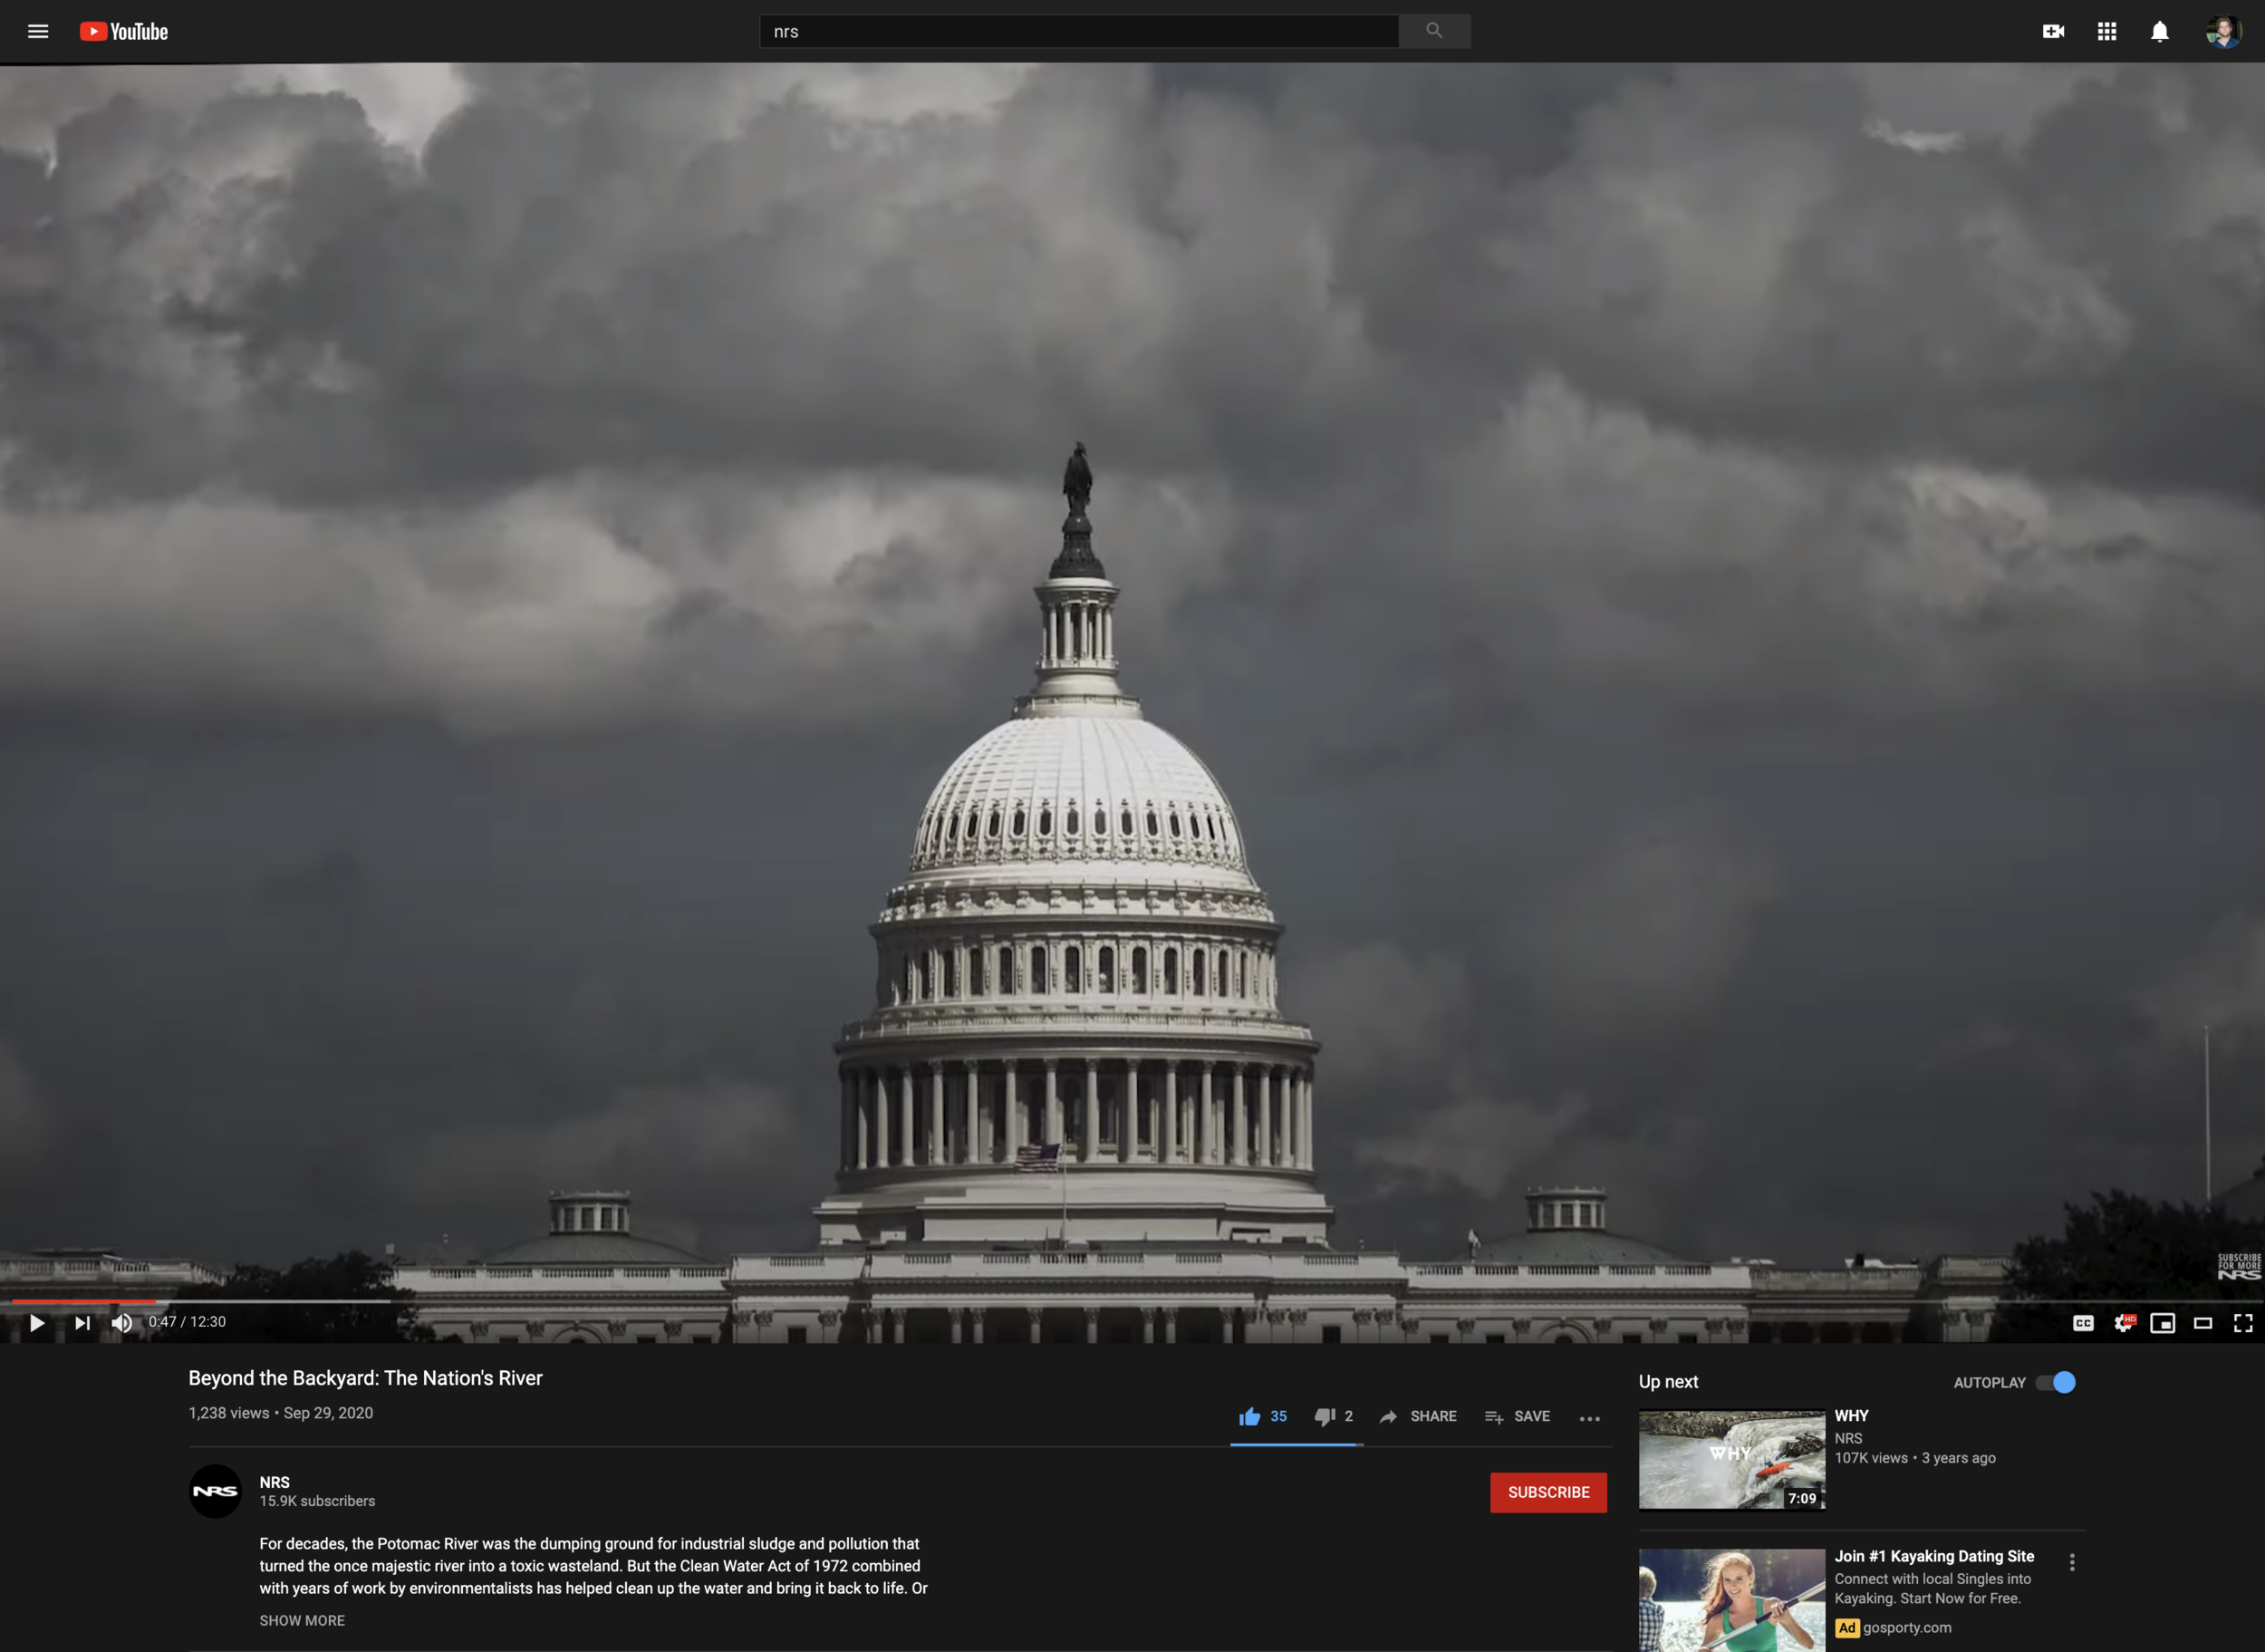Image resolution: width=2265 pixels, height=1652 pixels.
Task: Open the kayaking ad thumbnail
Action: [1731, 1600]
